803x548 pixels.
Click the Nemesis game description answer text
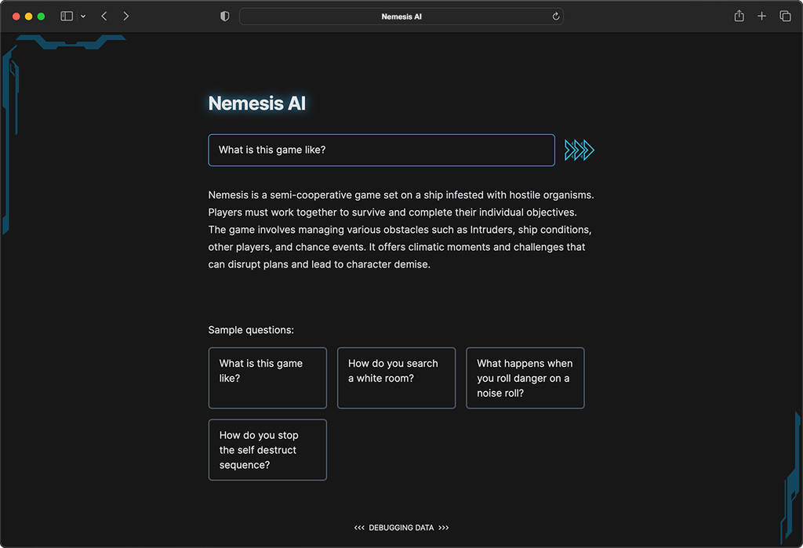pyautogui.click(x=401, y=230)
